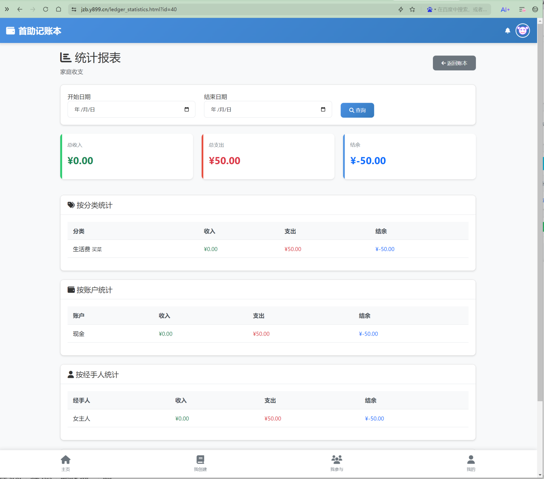Switch to the 主页 home tab
Viewport: 544px width, 479px height.
pos(65,463)
